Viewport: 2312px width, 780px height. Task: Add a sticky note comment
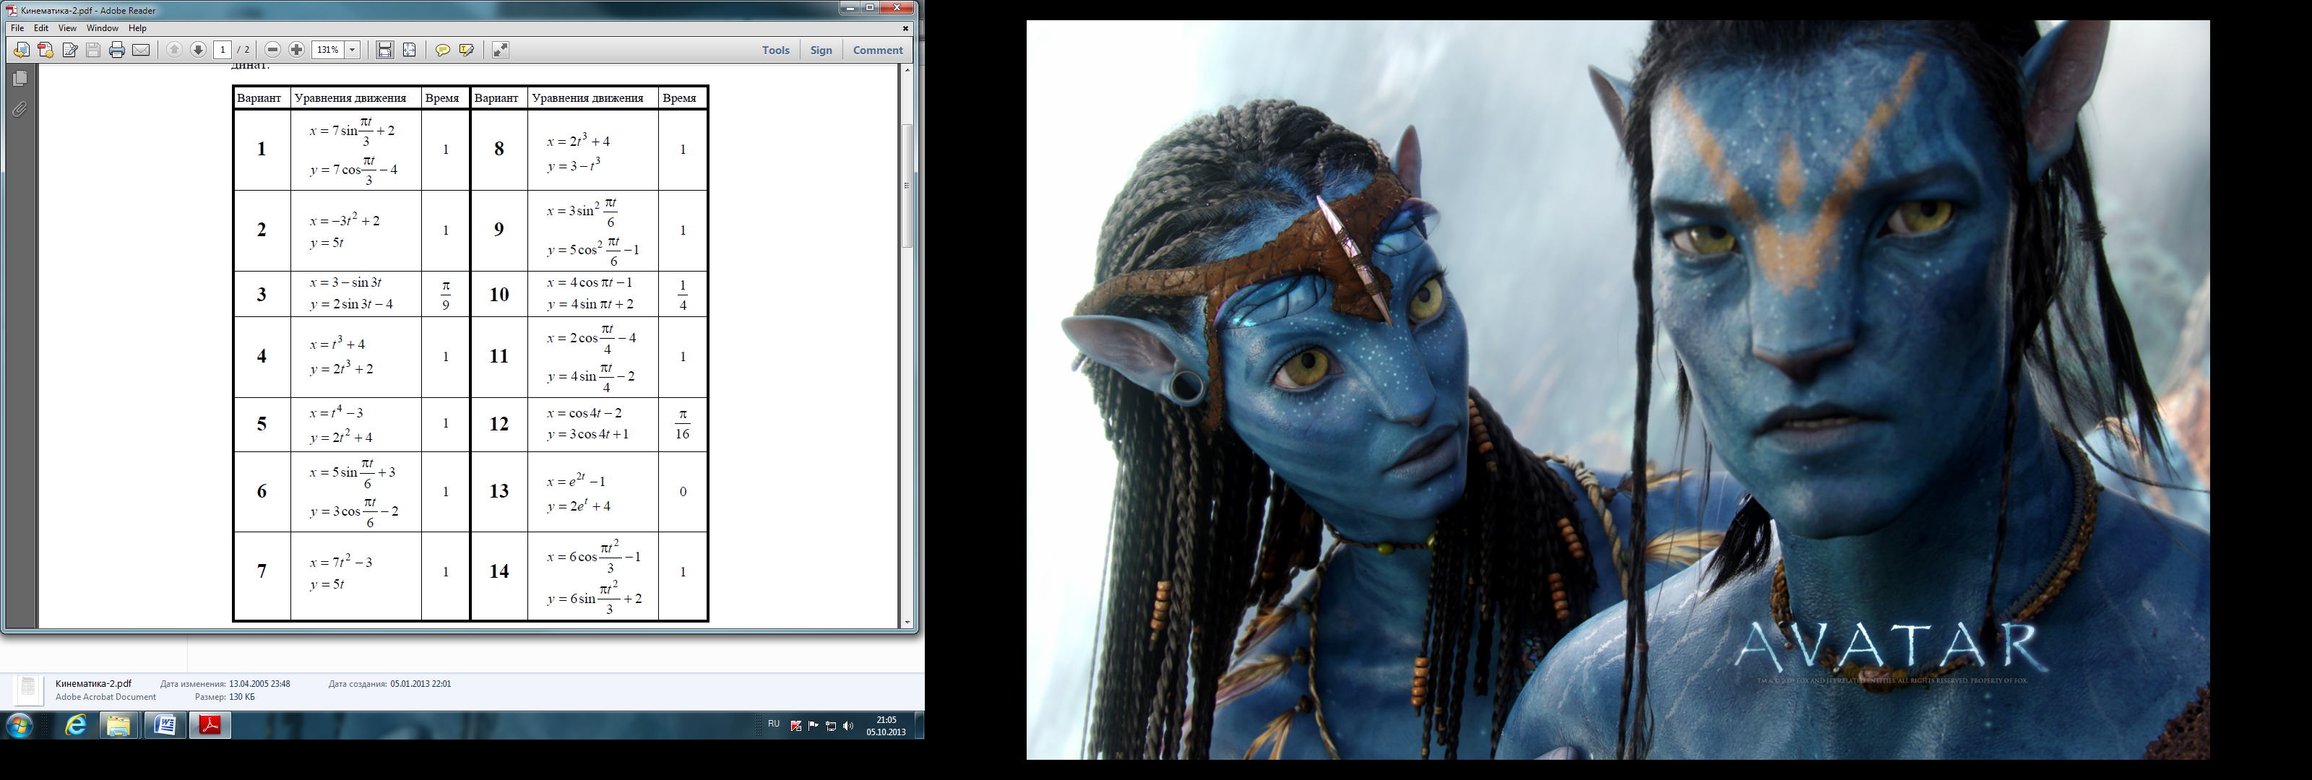[442, 51]
